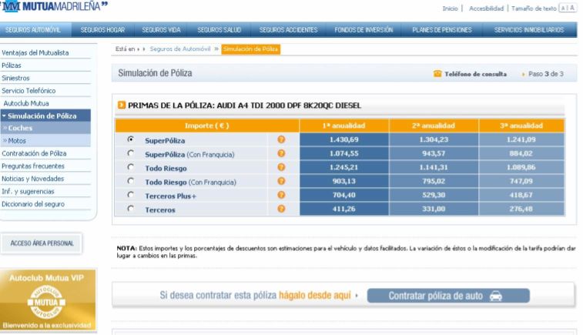Click the orange arrow icon beside Primas de la Póliza
The image size is (583, 335).
[x=122, y=106]
